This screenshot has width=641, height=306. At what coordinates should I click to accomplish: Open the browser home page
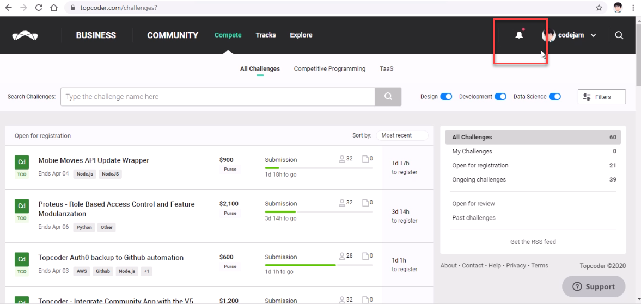point(53,8)
